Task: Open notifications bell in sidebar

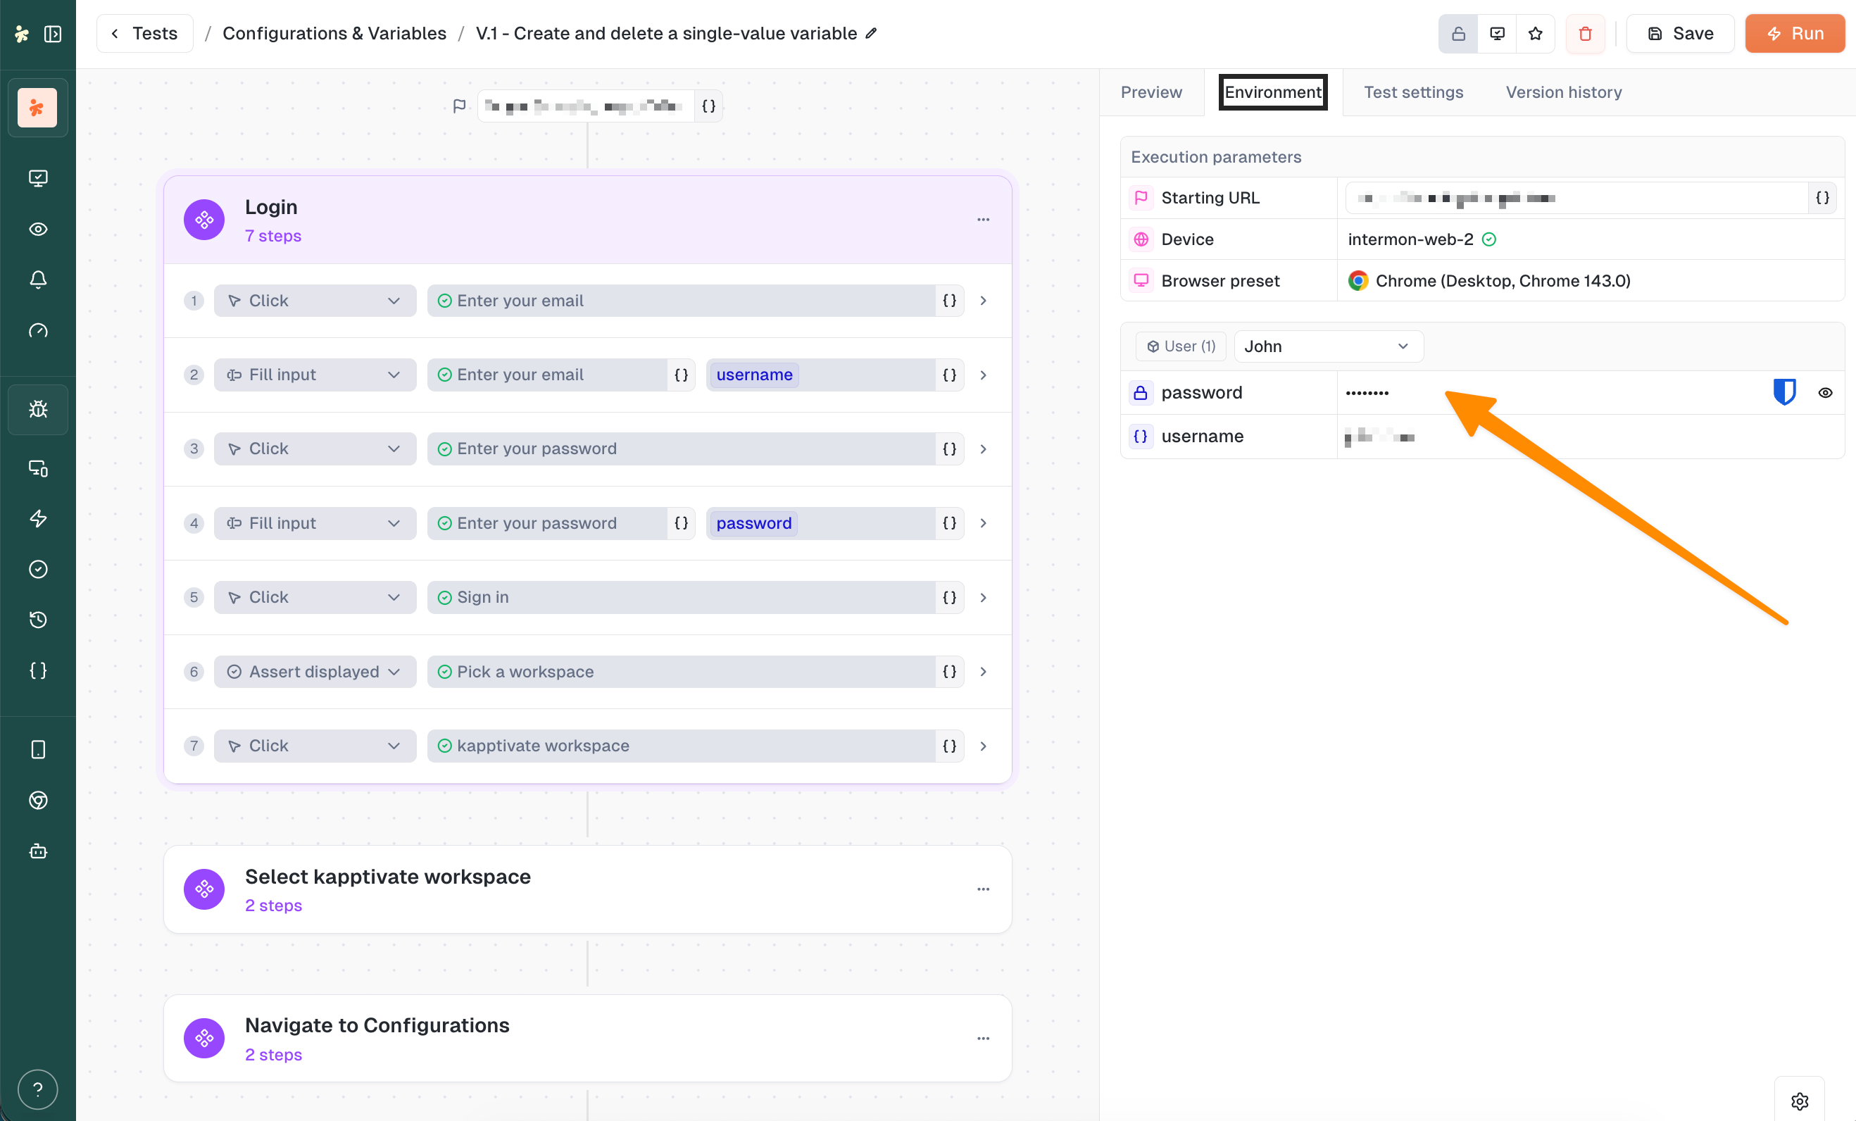Action: tap(37, 280)
